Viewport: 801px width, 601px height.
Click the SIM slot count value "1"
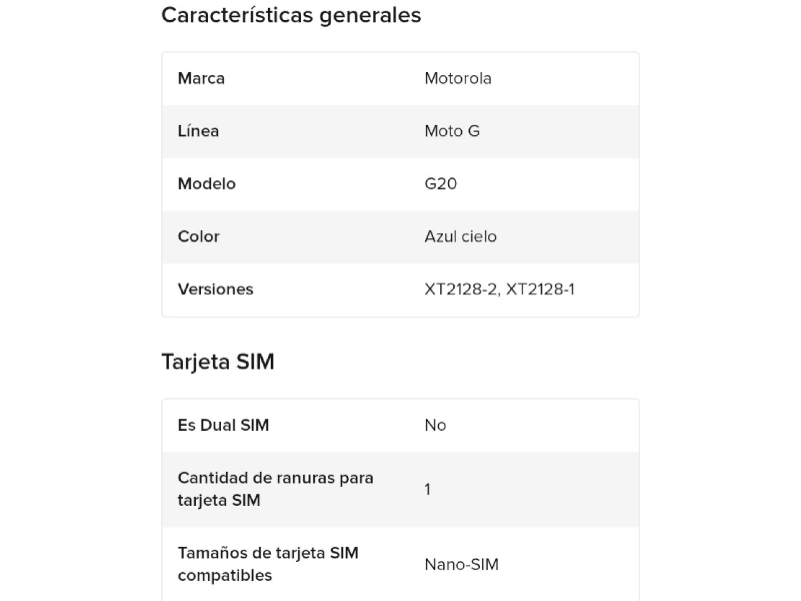[x=427, y=489]
